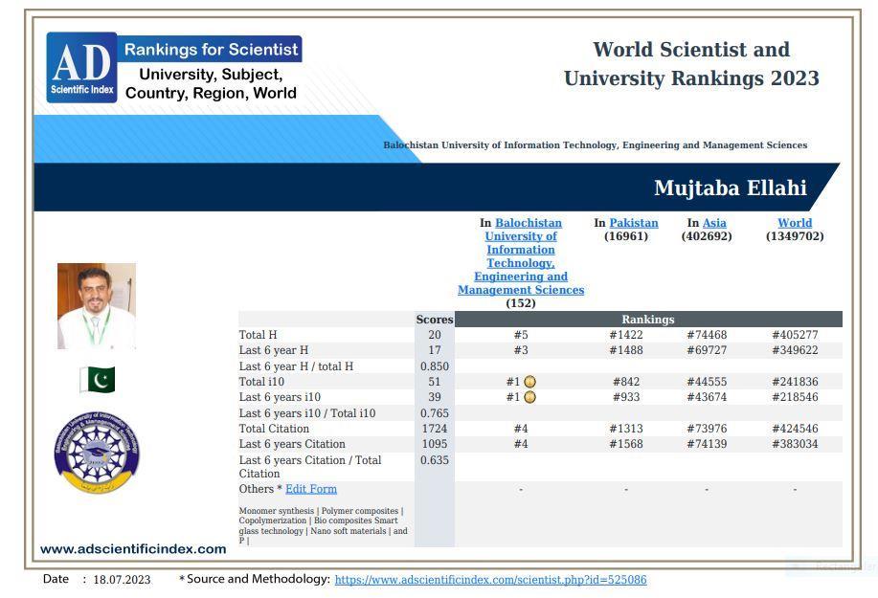Click the gold medal beside Total i10 #1
This screenshot has width=878, height=598.
pos(529,382)
